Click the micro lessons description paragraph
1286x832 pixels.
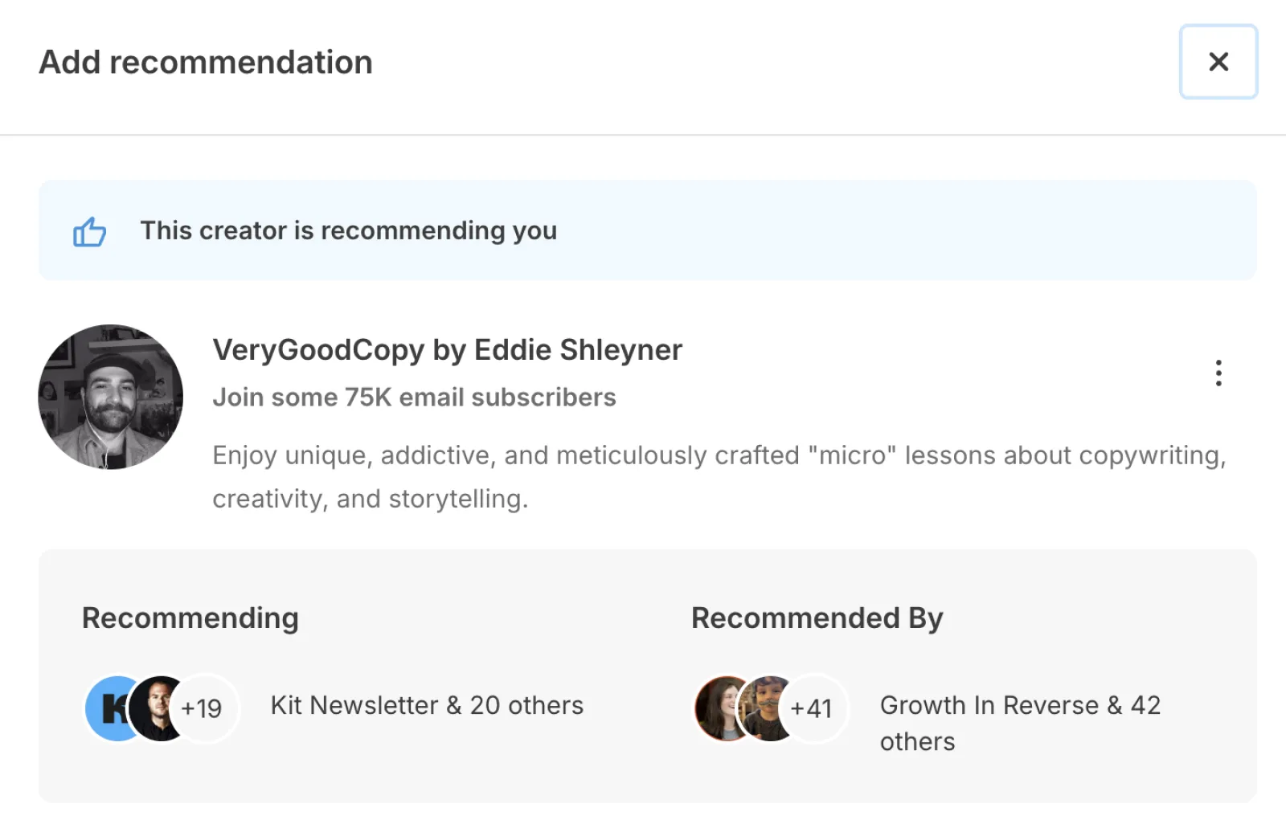coord(719,456)
